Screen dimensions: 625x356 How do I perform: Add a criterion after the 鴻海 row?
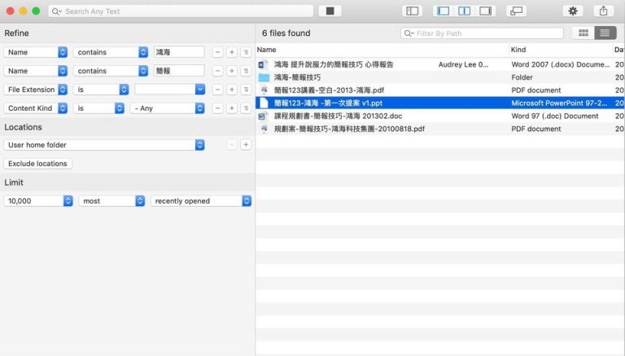coord(232,52)
